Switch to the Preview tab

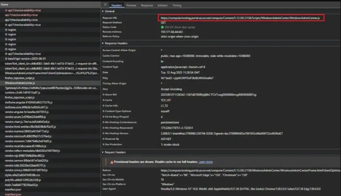click(131, 5)
